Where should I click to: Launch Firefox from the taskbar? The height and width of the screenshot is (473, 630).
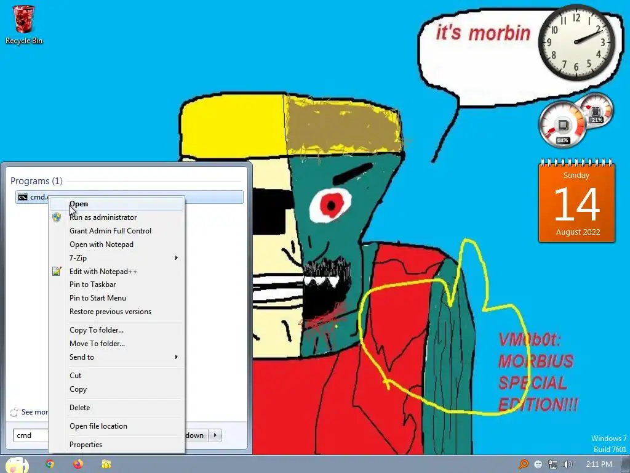click(x=78, y=464)
